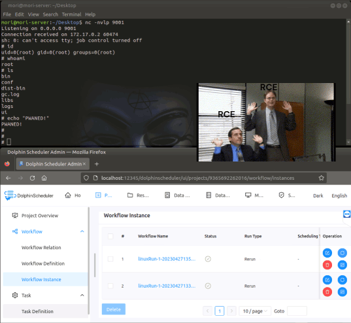Collapse the Task sidebar section
The height and width of the screenshot is (323, 351).
pos(82,296)
